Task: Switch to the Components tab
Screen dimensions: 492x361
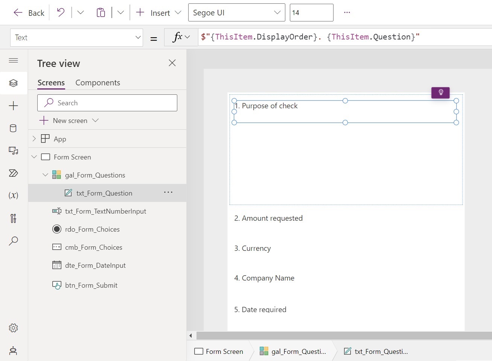Action: tap(97, 83)
